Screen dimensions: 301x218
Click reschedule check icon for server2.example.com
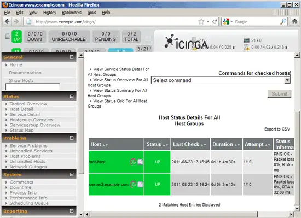(x=133, y=184)
